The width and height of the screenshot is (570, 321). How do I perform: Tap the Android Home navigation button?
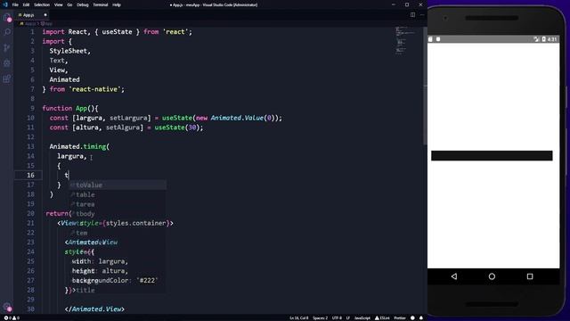492,276
